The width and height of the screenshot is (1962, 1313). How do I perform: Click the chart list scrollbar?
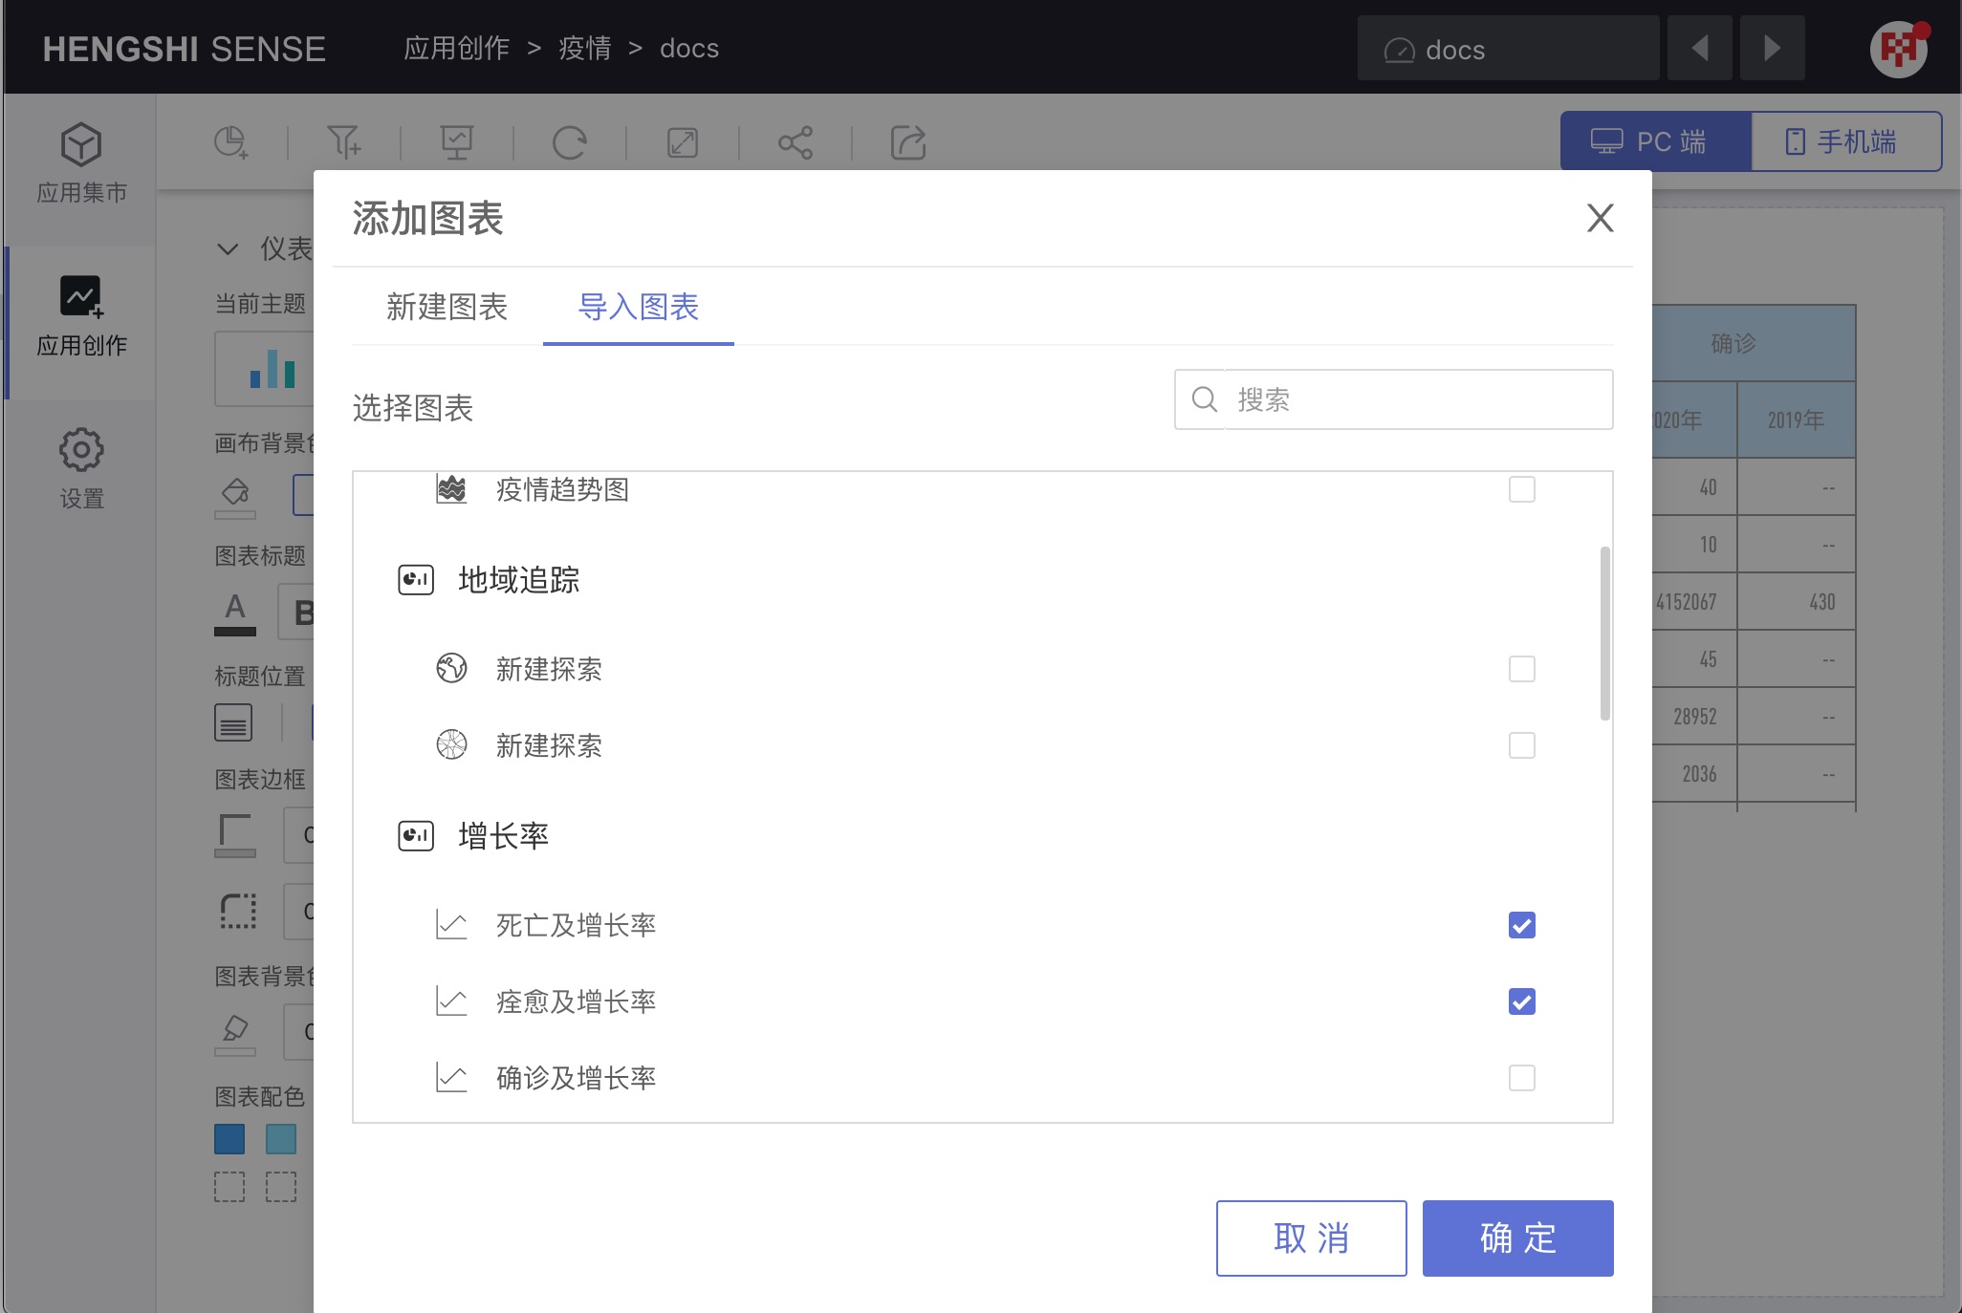point(1605,633)
